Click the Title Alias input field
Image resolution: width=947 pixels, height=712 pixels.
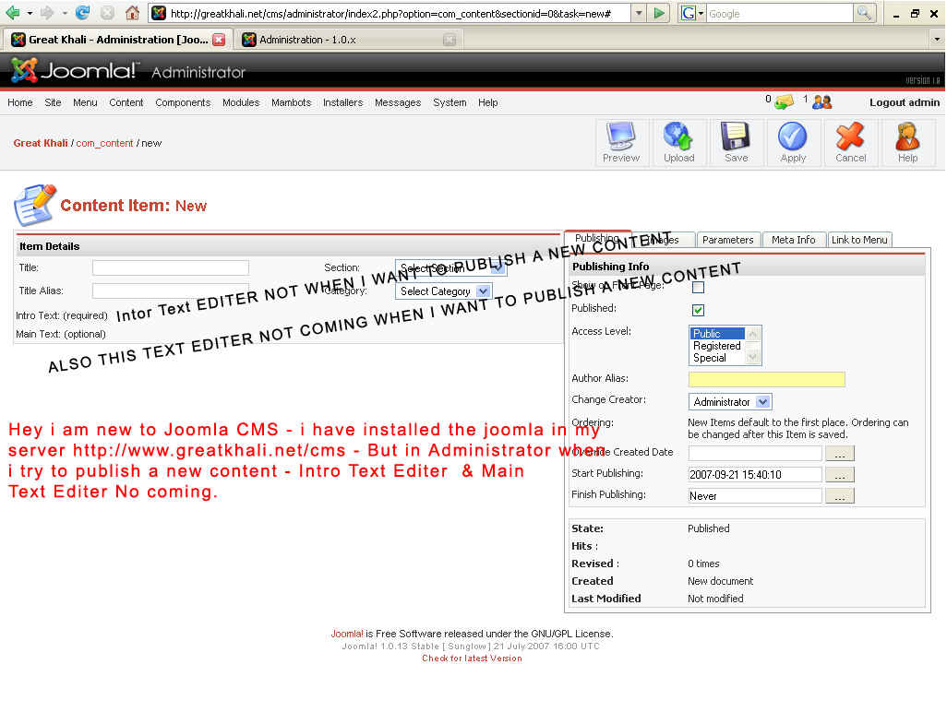pos(171,291)
